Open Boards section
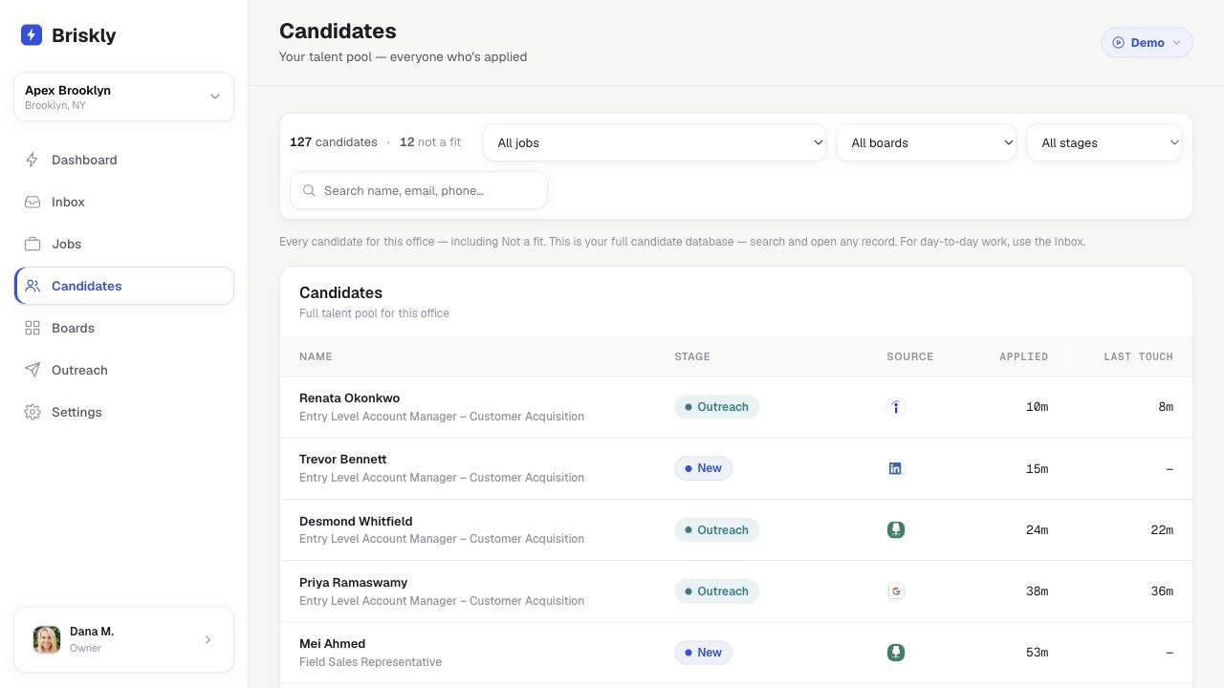The height and width of the screenshot is (688, 1224). (123, 328)
